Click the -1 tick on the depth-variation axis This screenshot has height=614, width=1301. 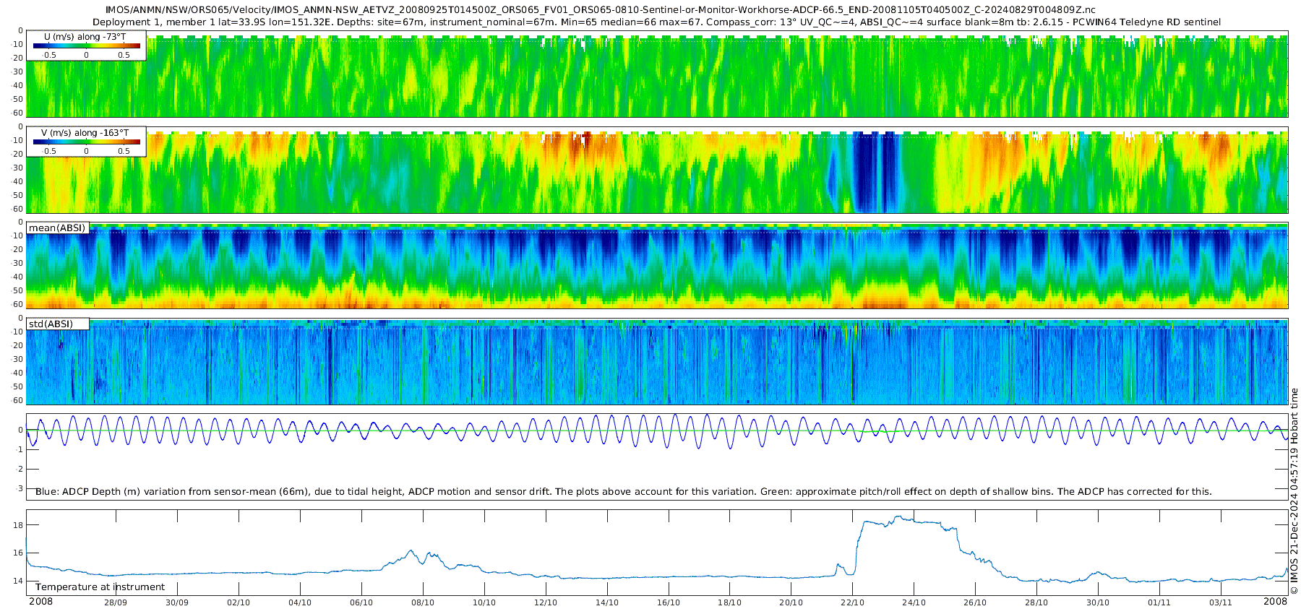click(20, 450)
